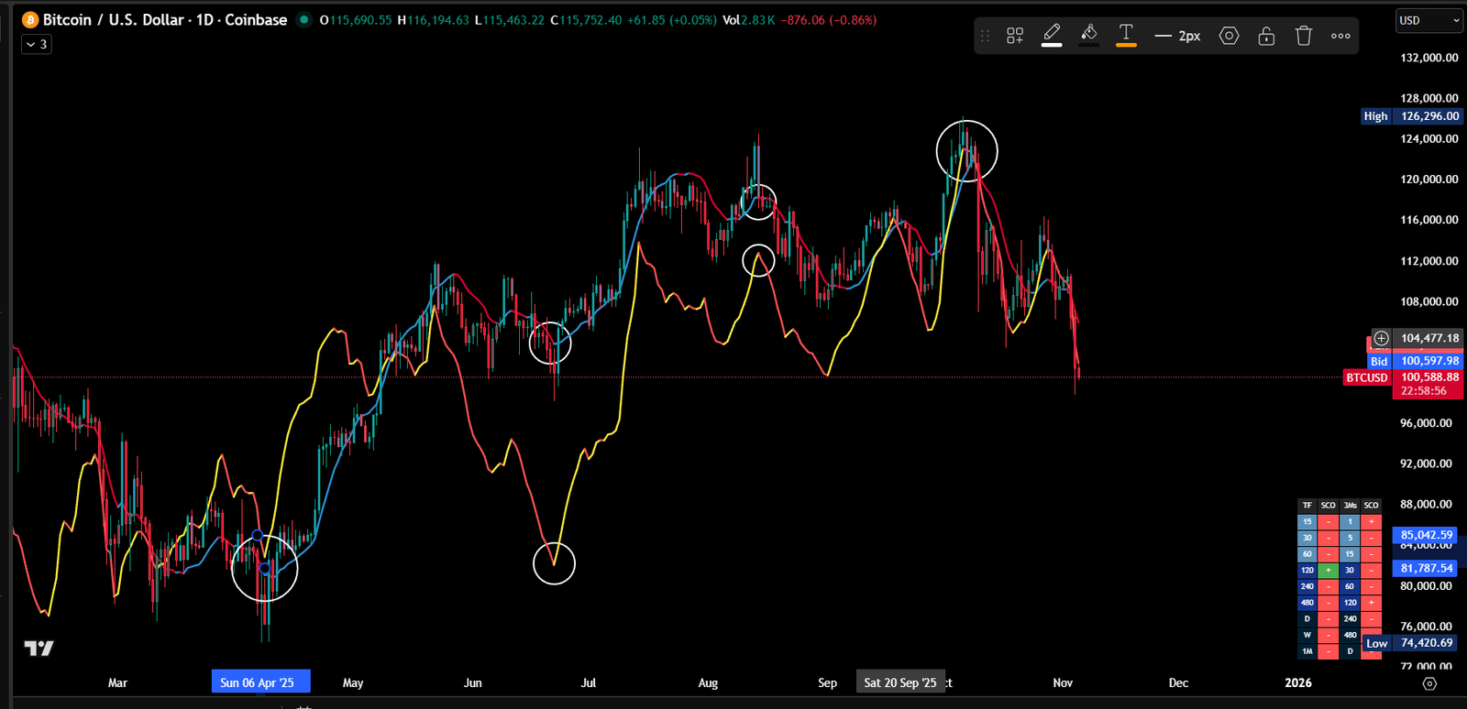The image size is (1467, 709).
Task: Click the text color T icon
Action: tap(1126, 35)
